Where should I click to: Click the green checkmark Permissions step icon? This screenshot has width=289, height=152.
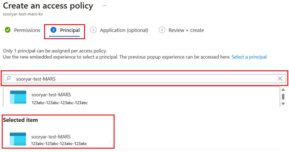tap(7, 30)
